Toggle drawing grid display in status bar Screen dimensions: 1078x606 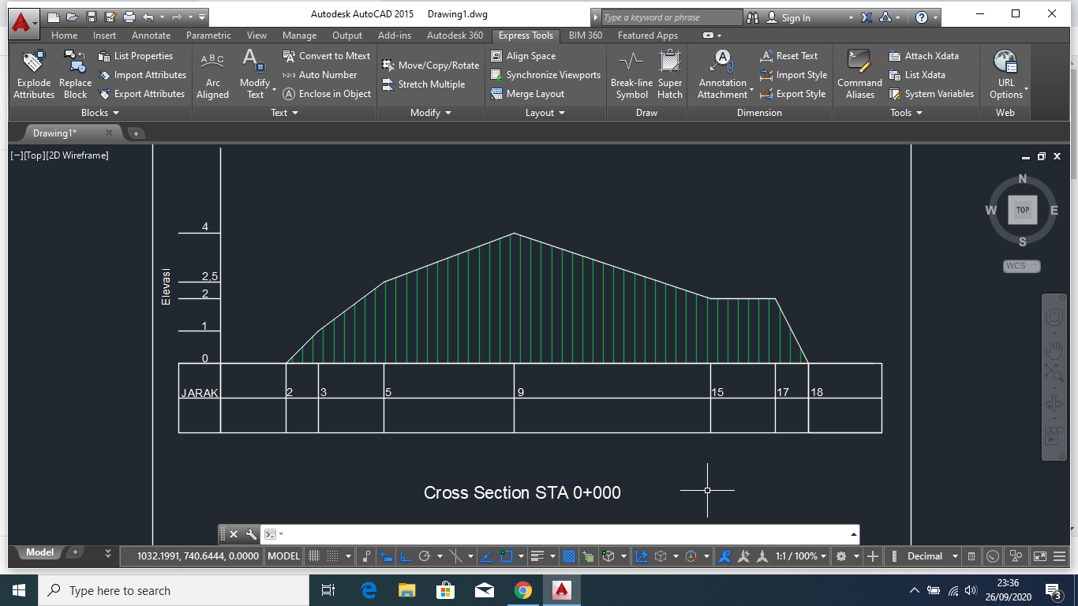click(x=314, y=556)
